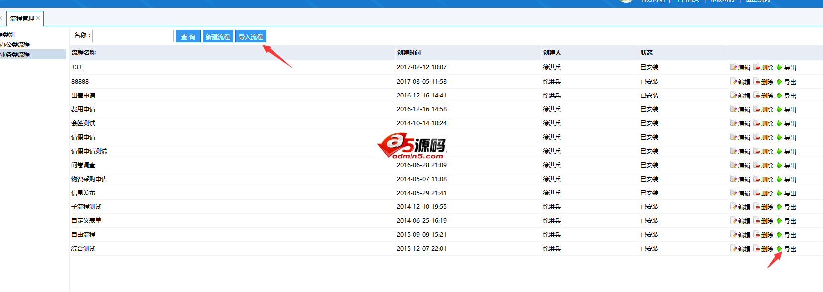Export the 会签测试 workflow
Image resolution: width=823 pixels, height=292 pixels.
coord(786,123)
